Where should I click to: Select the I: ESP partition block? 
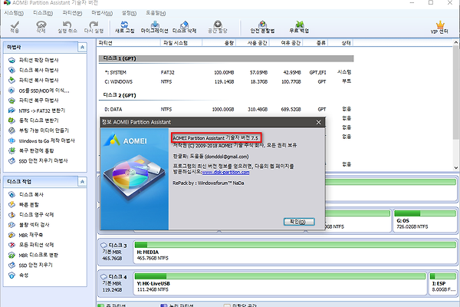[443, 283]
